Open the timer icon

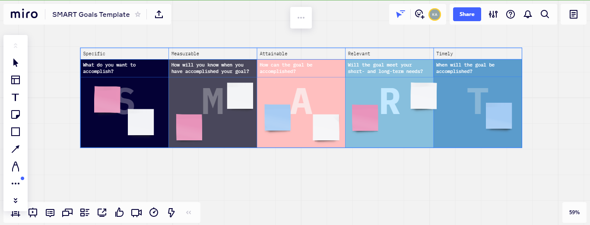click(154, 212)
